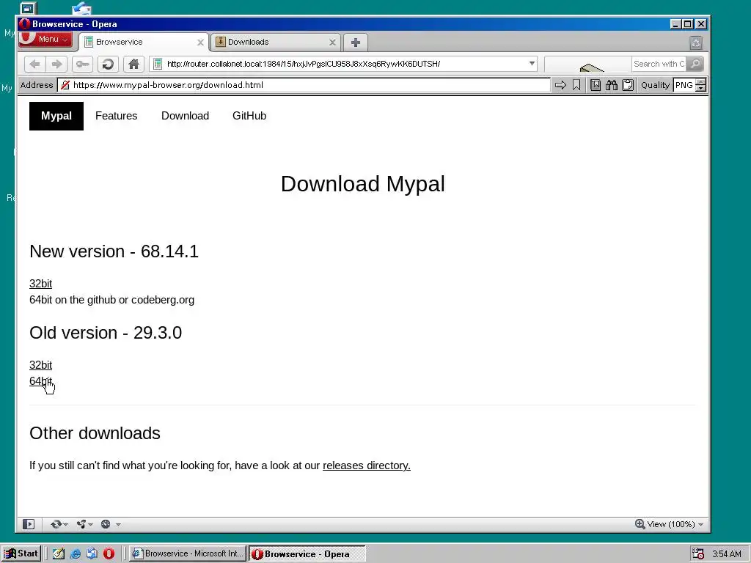Launch Internet Explorer from Quick Launch
Viewport: 751px width, 563px height.
pyautogui.click(x=76, y=553)
